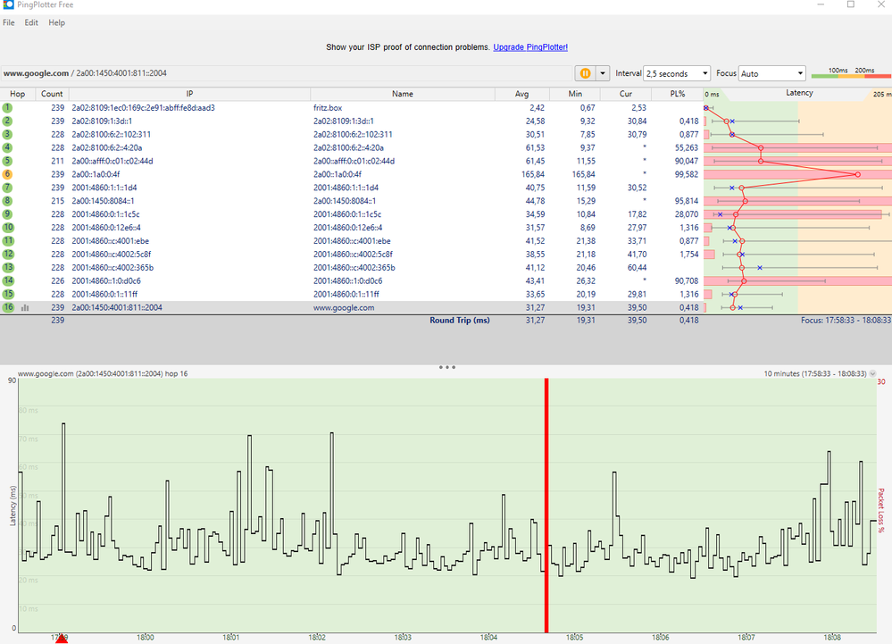Follow the Upgrade PingPlotter! link
892x644 pixels.
[x=530, y=47]
